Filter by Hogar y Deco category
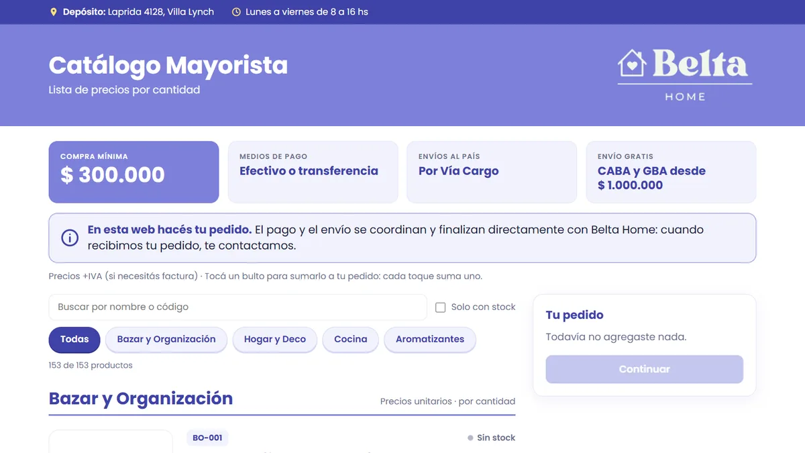805x453 pixels. point(275,340)
